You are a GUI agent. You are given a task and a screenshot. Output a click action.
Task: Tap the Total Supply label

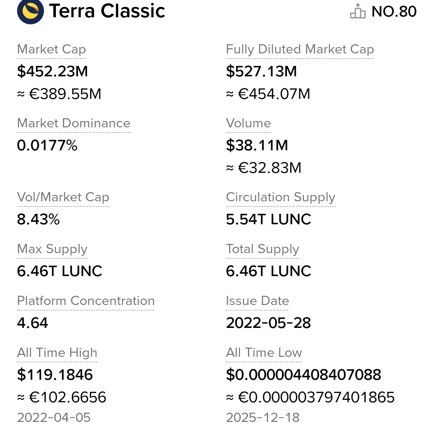point(262,249)
